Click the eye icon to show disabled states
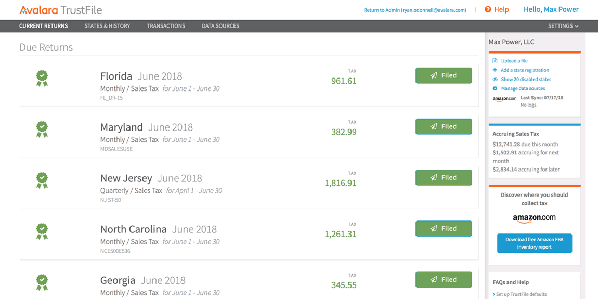598x299 pixels. coord(495,80)
